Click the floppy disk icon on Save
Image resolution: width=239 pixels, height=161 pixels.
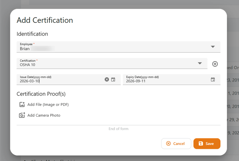(x=201, y=144)
